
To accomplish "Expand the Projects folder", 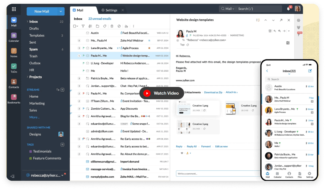I will point(28,77).
